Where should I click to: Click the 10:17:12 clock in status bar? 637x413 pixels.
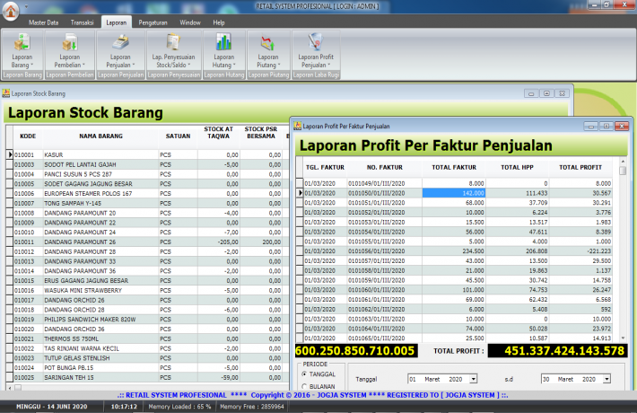coord(124,407)
